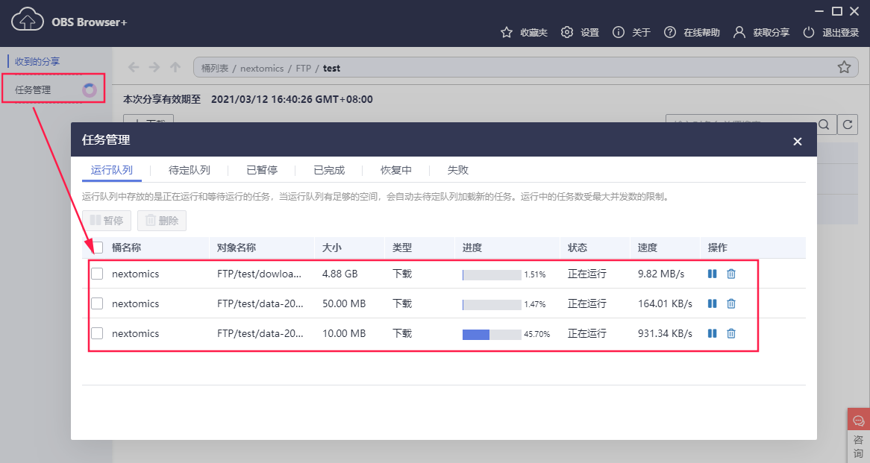Click the 1.51% progress bar
The image size is (870, 463).
492,274
